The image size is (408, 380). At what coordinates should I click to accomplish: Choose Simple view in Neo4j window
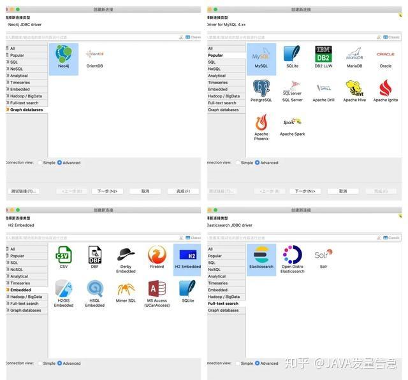(47, 162)
